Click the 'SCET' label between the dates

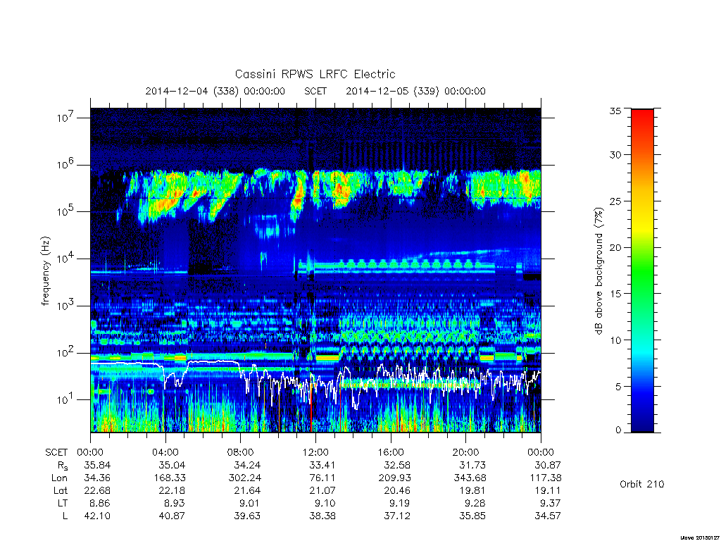(315, 91)
